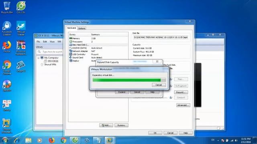Collapse the My Computer tree node
Viewport: 257px width, 144px height.
(39, 58)
